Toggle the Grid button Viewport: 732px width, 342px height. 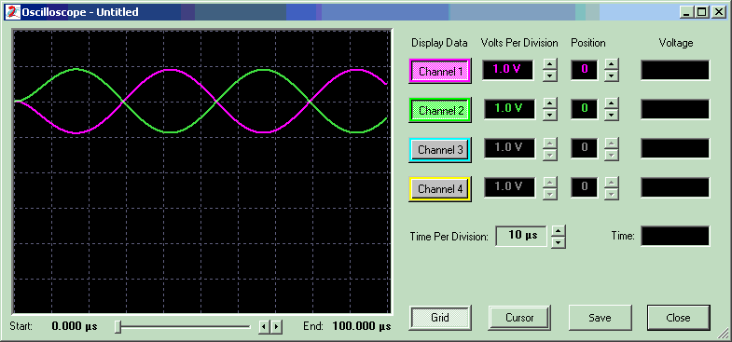point(440,318)
